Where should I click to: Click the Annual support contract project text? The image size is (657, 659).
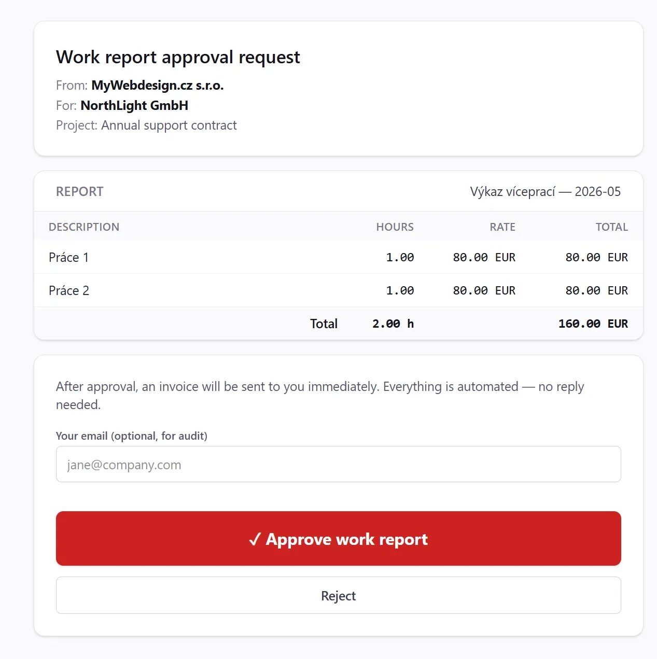169,125
